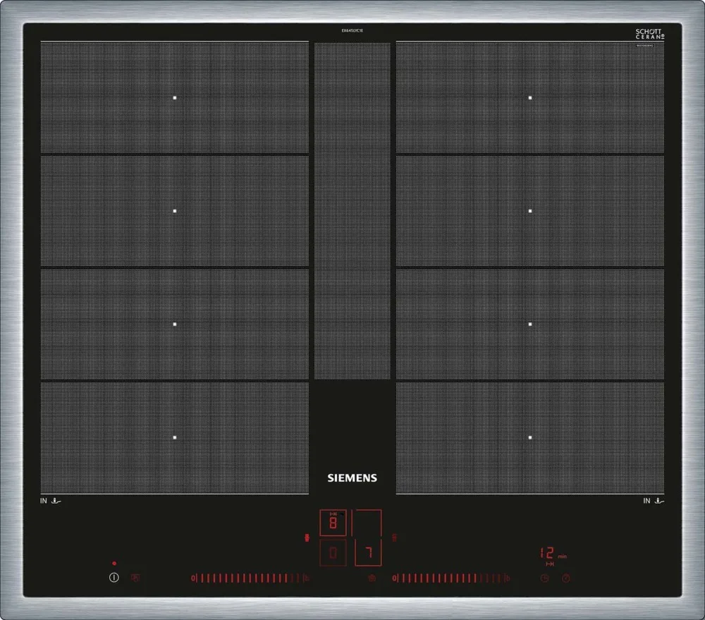The height and width of the screenshot is (620, 705).
Task: Tap the right flex zone link symbol
Action: click(394, 537)
